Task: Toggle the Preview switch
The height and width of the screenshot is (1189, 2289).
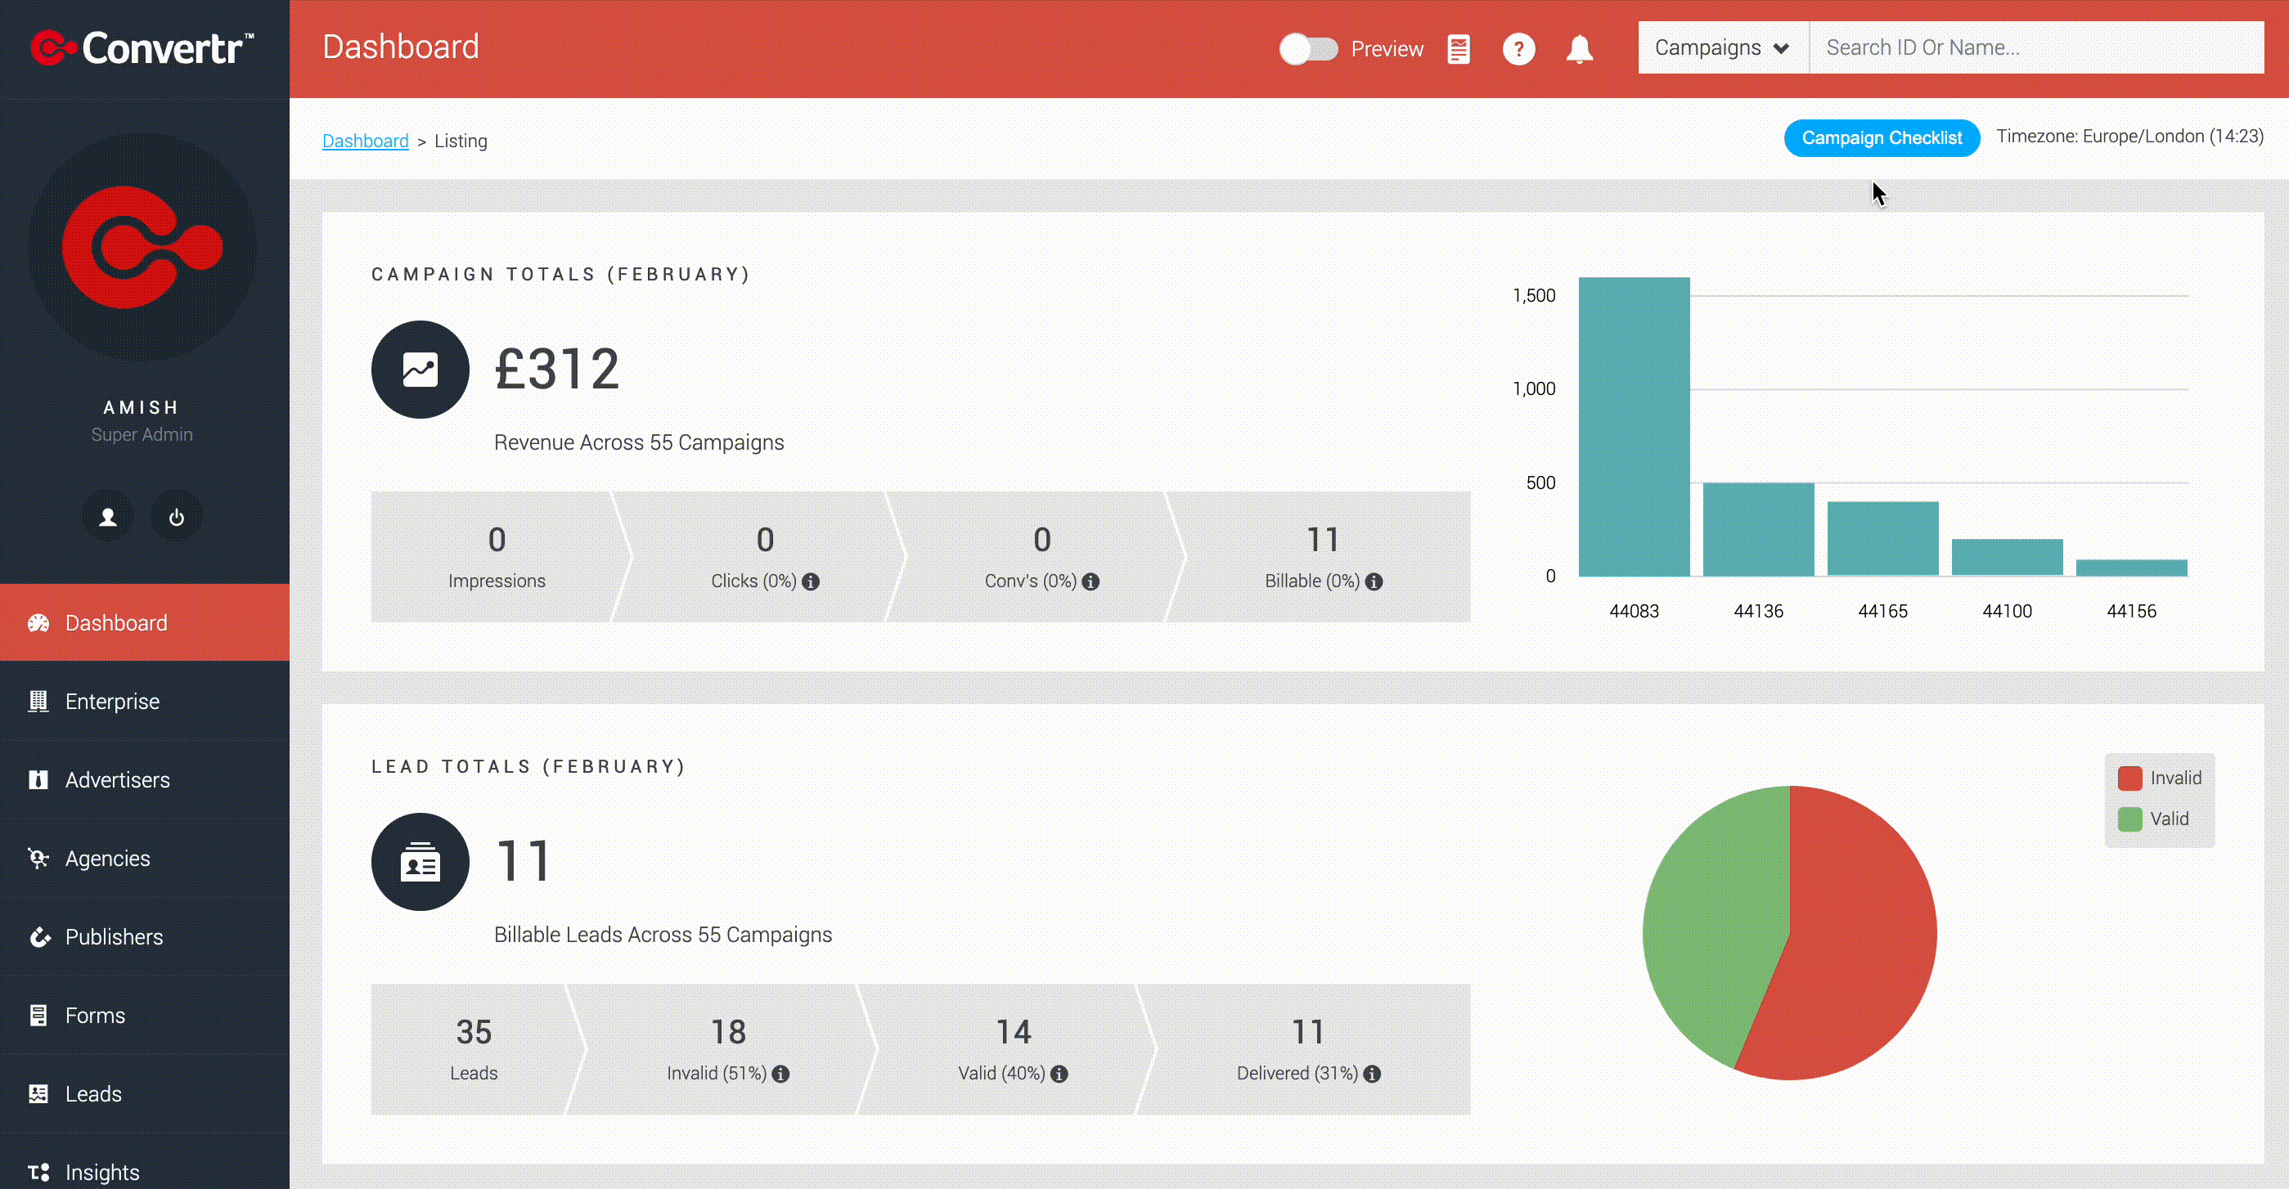Action: click(x=1308, y=49)
